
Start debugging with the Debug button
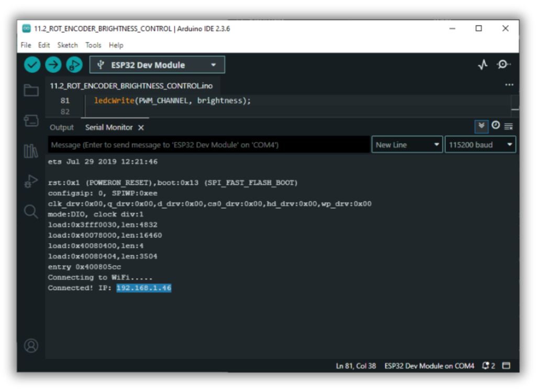[74, 64]
